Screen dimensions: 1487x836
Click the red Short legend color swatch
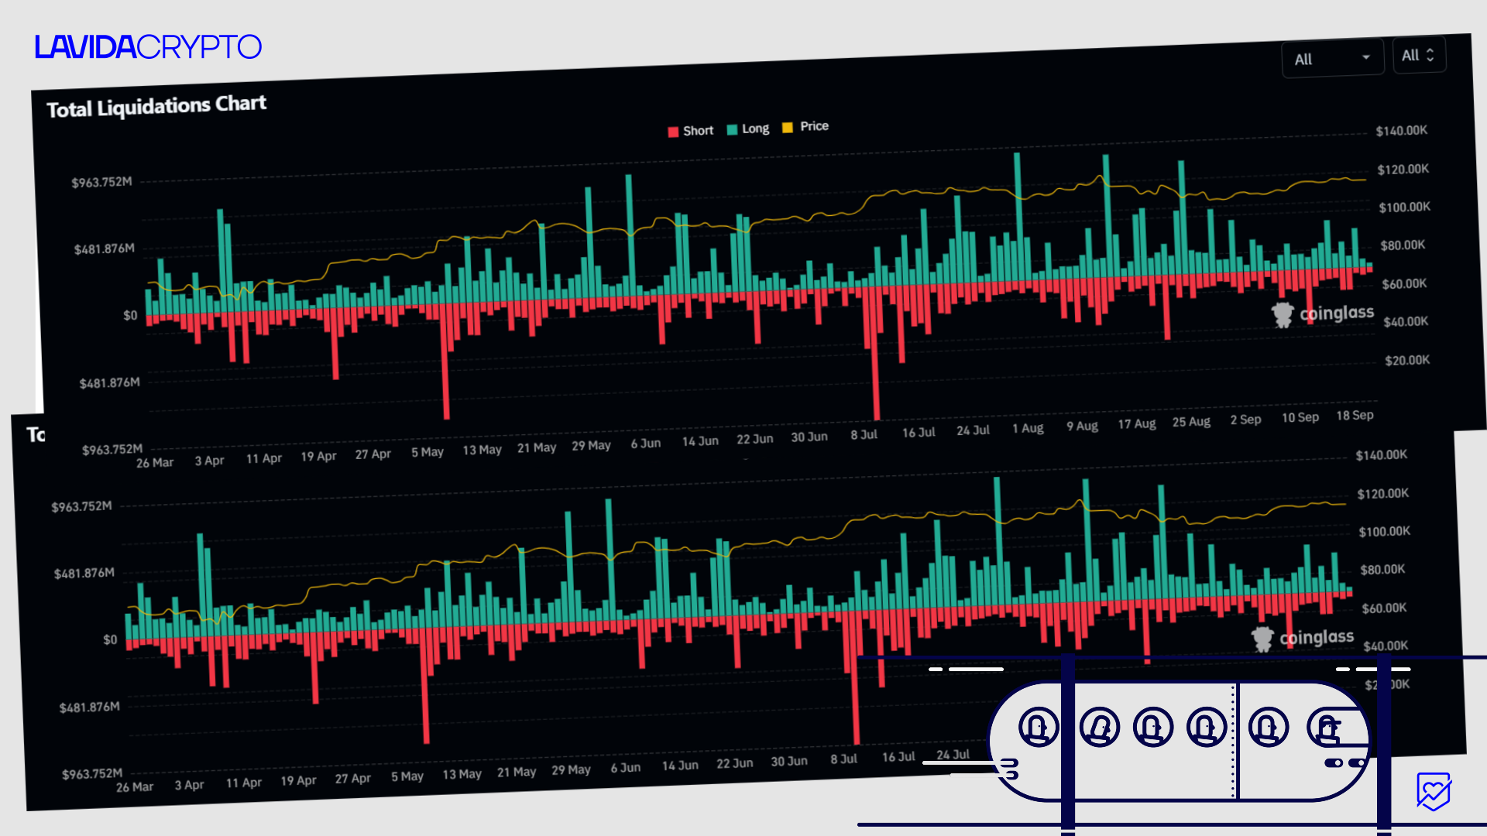(673, 132)
